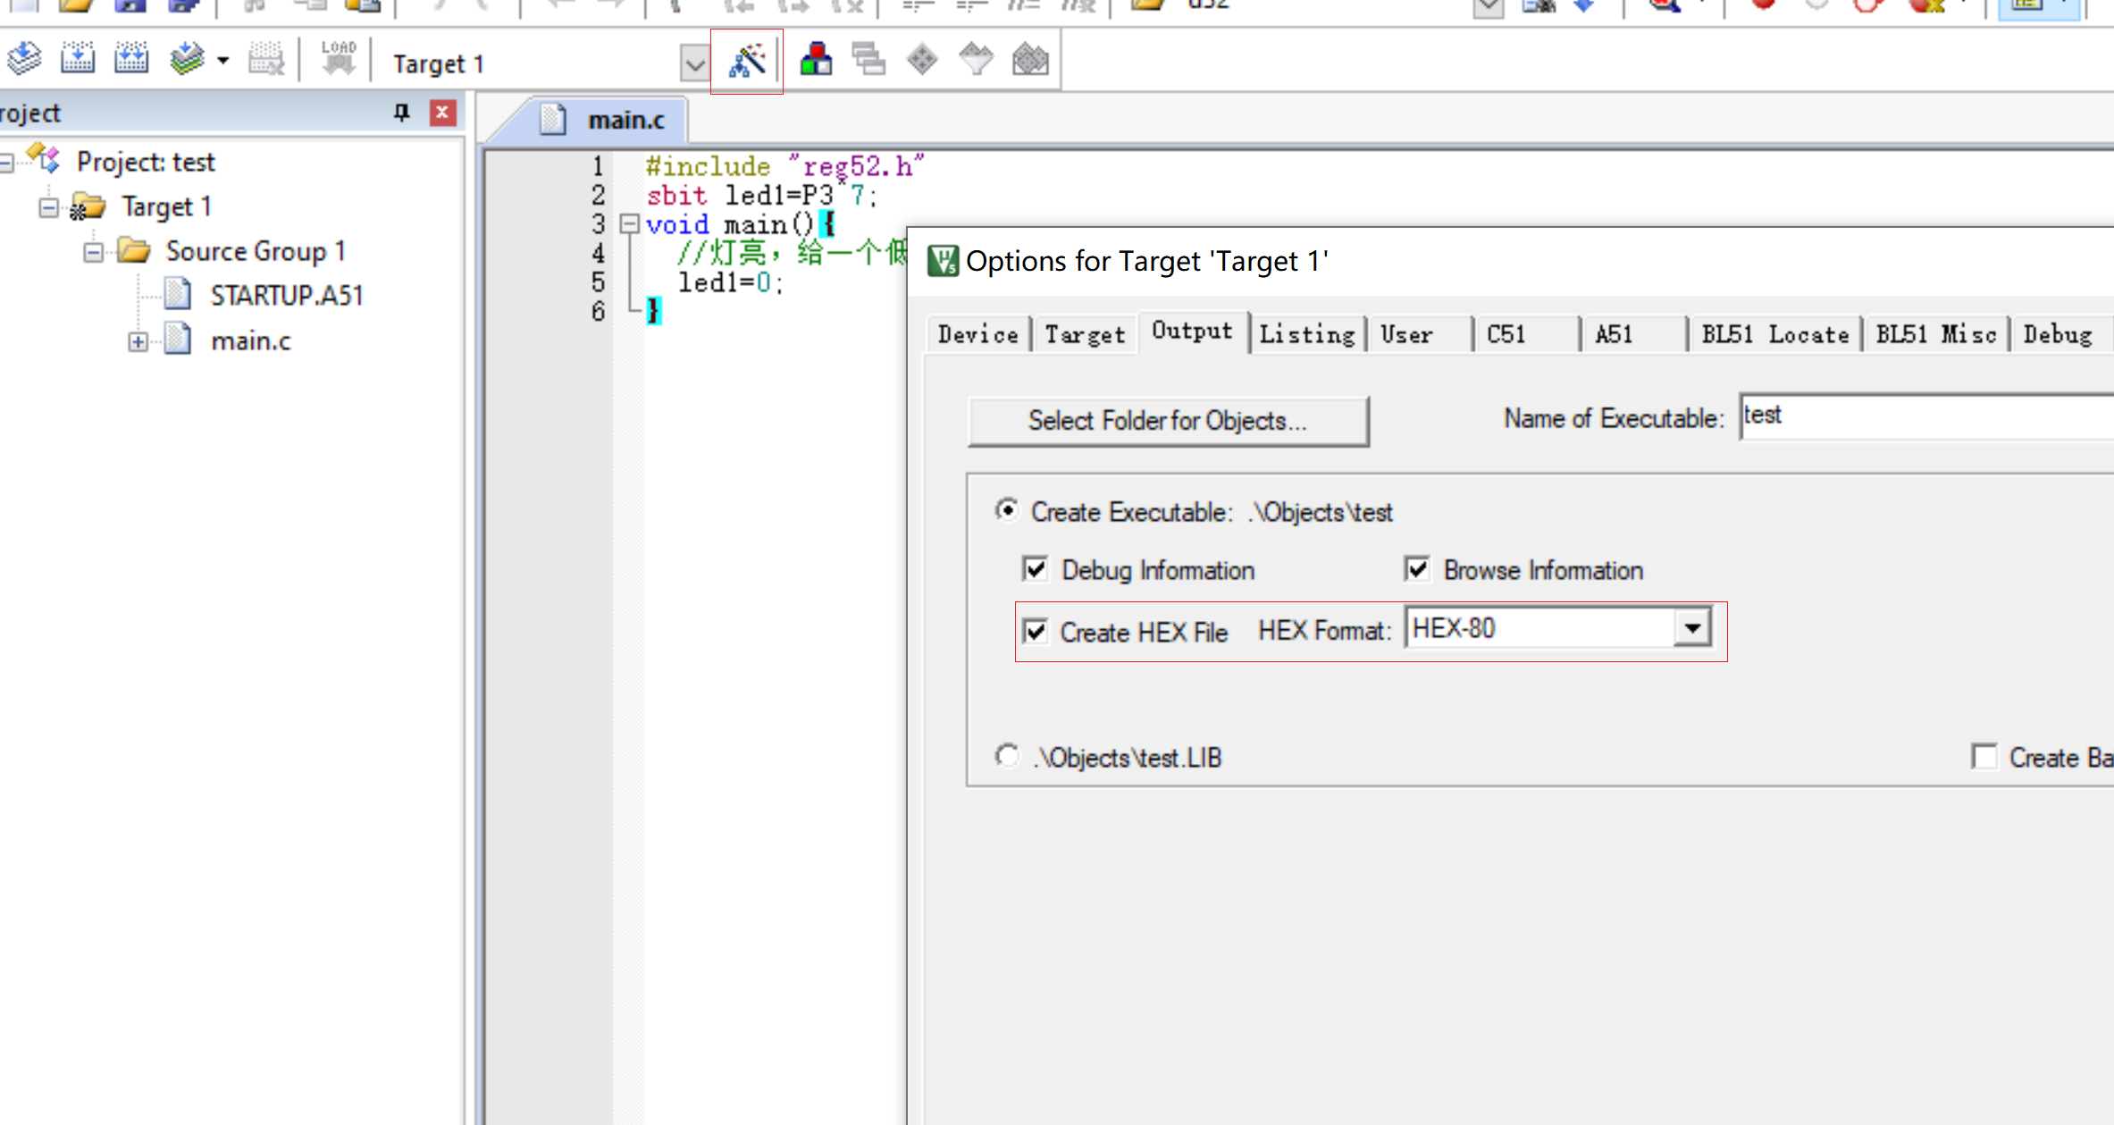
Task: Click the Name of Executable field
Action: pyautogui.click(x=1921, y=416)
